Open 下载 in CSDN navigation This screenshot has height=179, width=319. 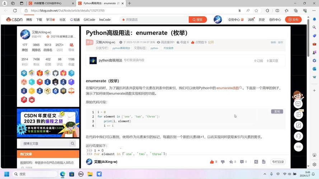(39, 19)
